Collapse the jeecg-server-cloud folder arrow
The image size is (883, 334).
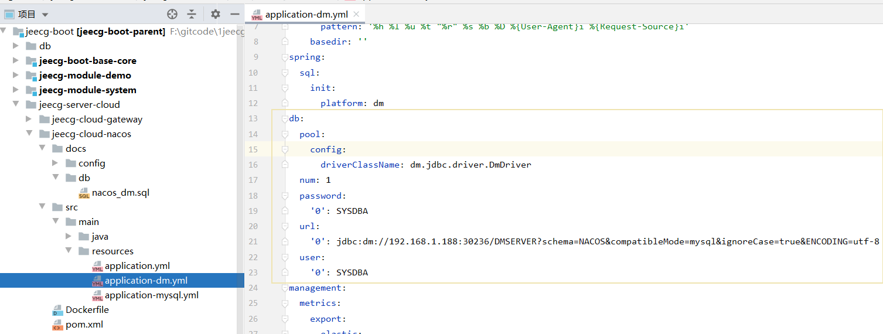pyautogui.click(x=16, y=105)
